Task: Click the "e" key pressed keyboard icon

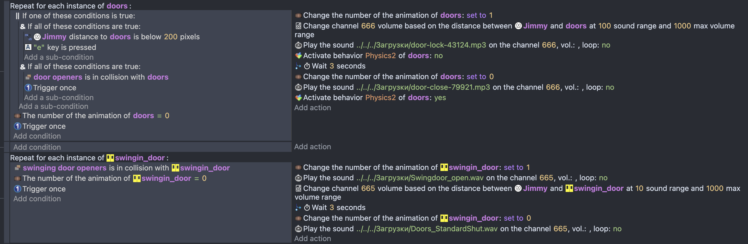Action: pos(28,47)
